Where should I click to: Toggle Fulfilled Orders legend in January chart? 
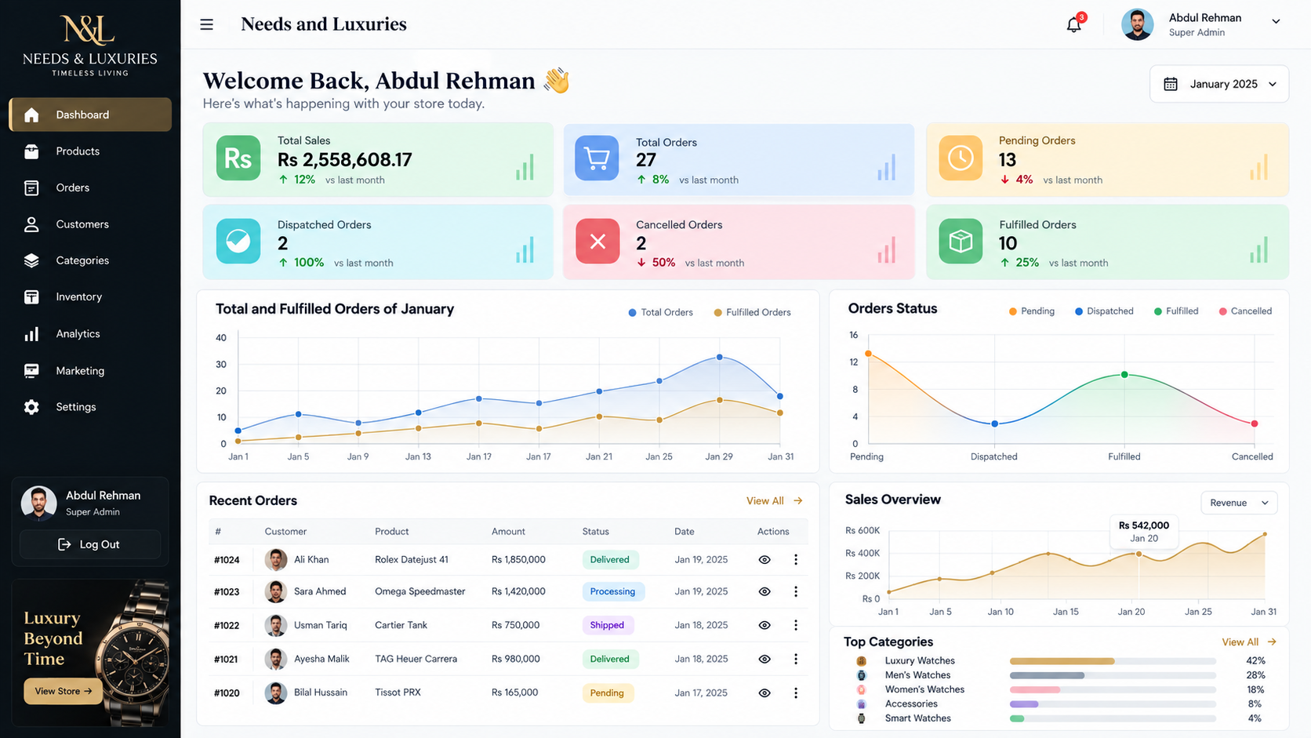[x=752, y=312]
